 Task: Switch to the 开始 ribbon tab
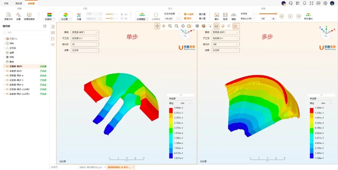click(6, 3)
